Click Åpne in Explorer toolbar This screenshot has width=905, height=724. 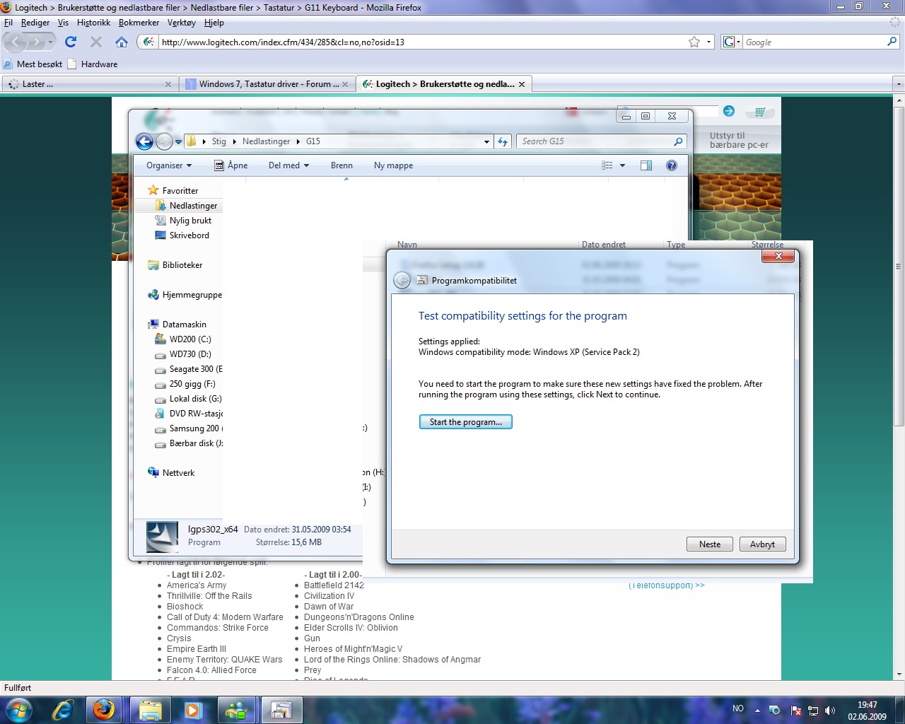tap(231, 165)
